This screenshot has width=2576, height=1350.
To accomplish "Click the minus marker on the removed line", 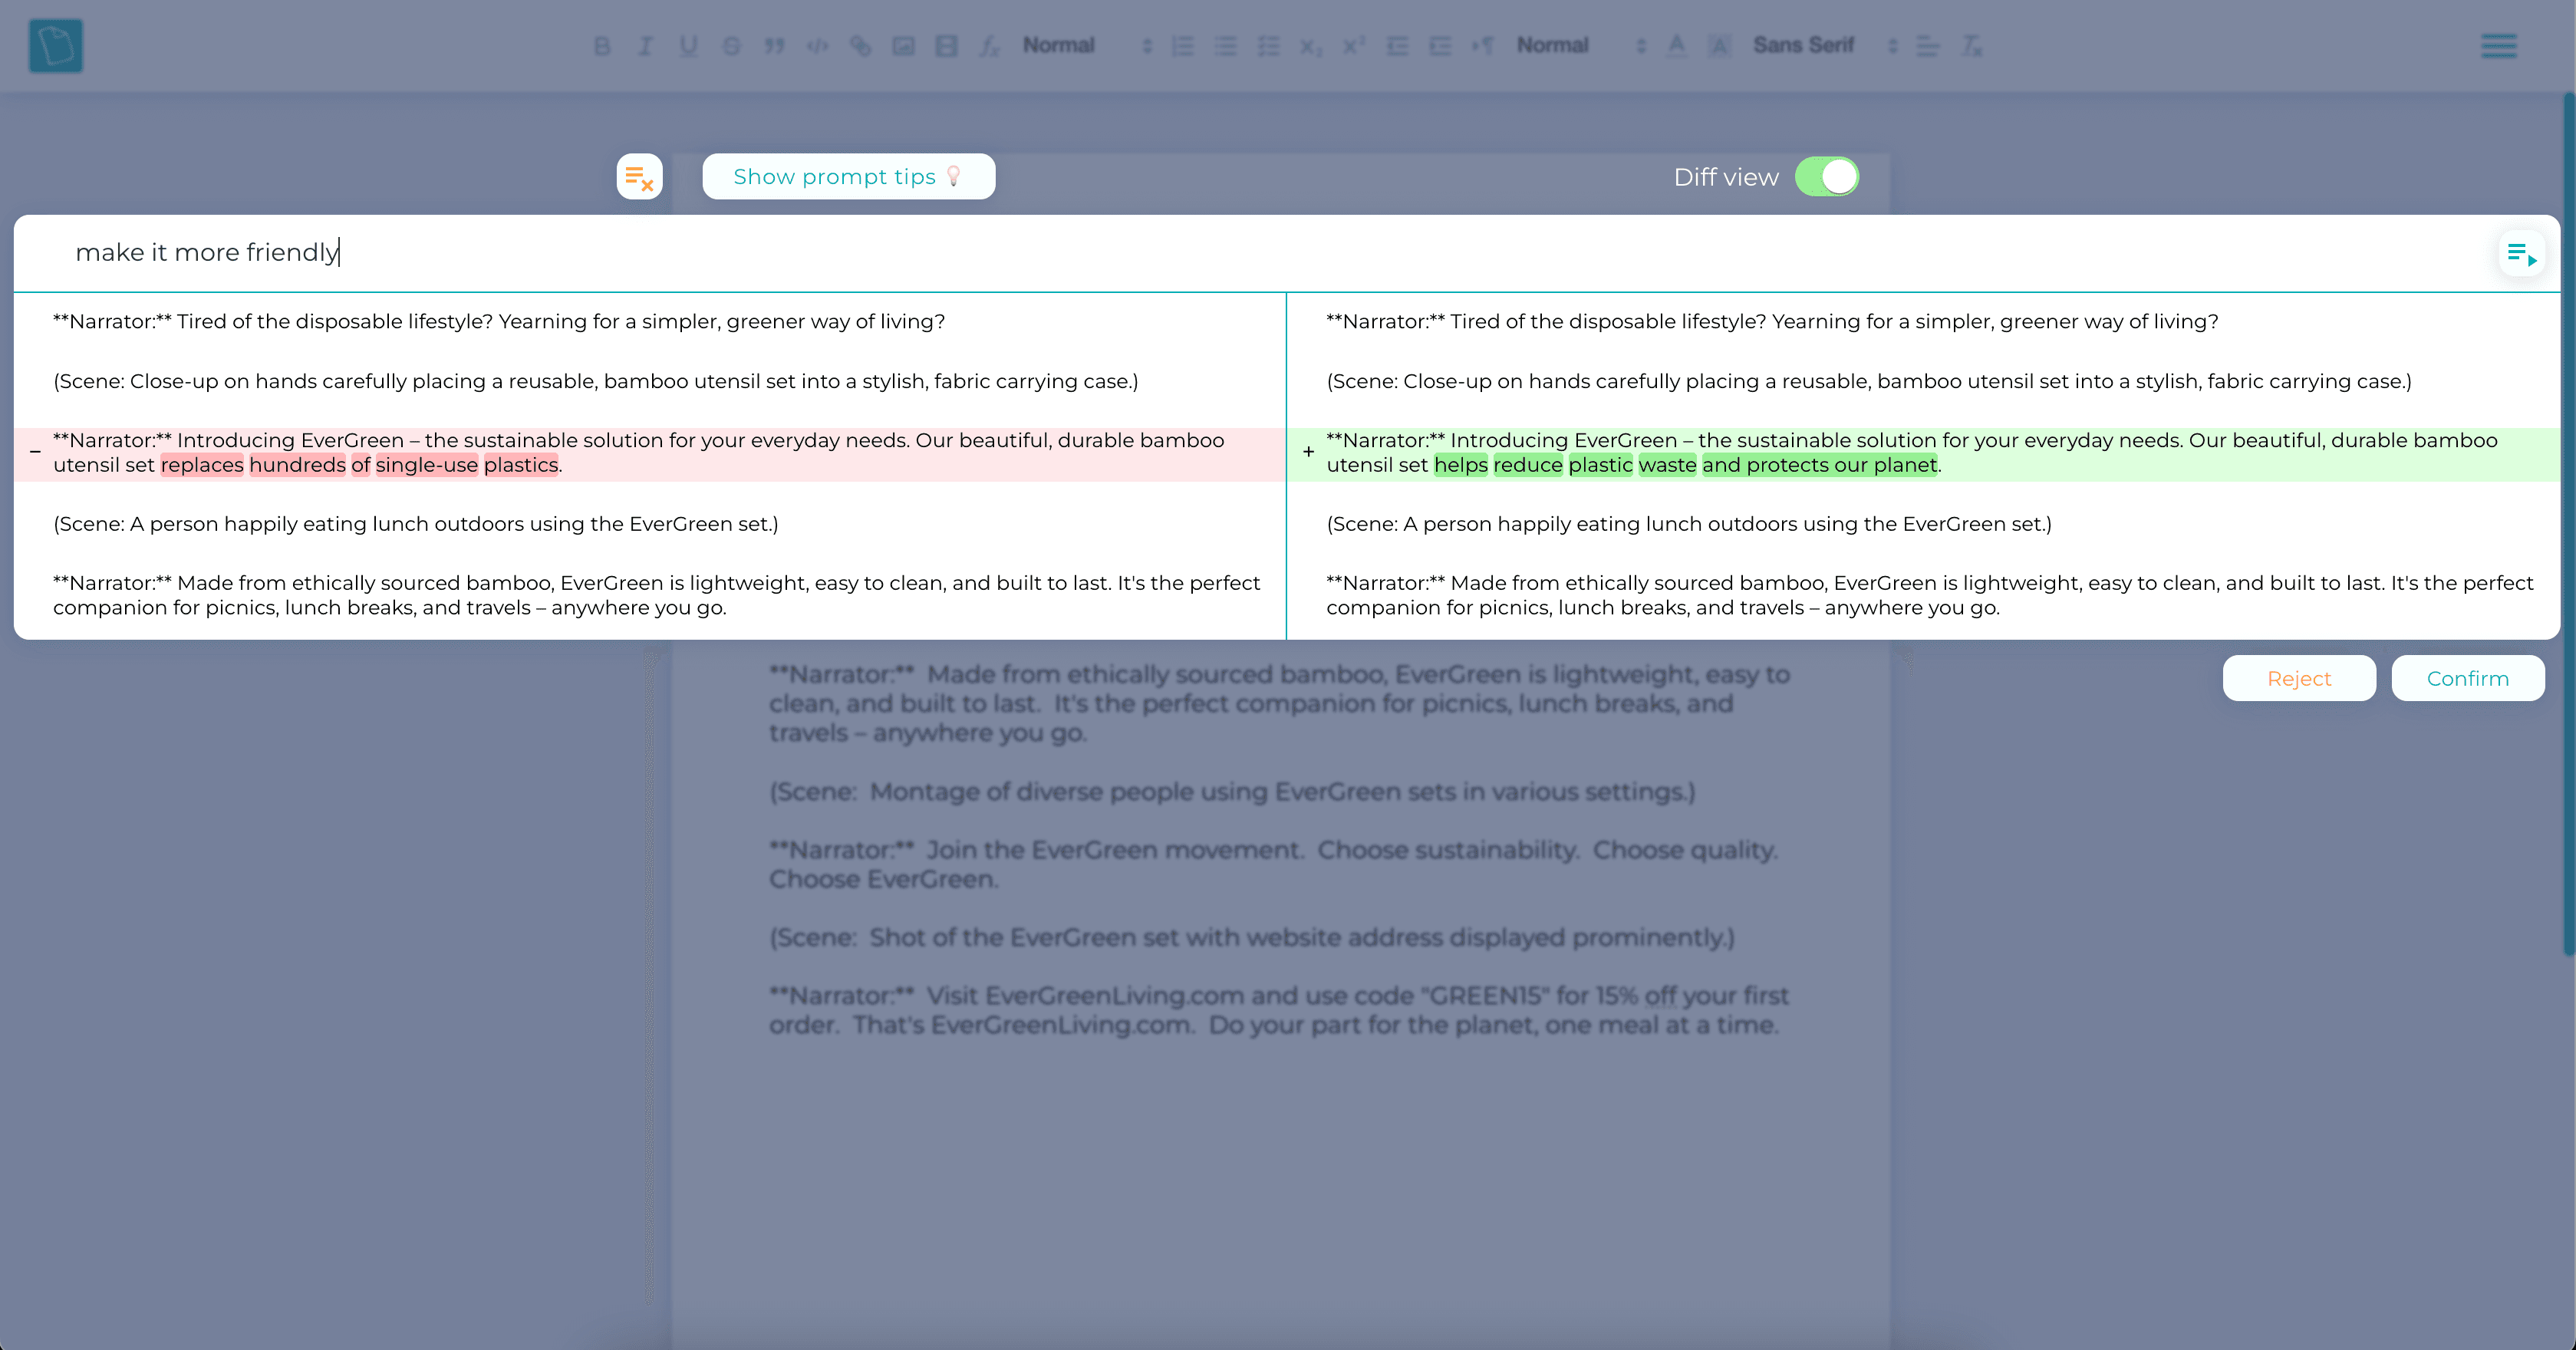I will (35, 453).
